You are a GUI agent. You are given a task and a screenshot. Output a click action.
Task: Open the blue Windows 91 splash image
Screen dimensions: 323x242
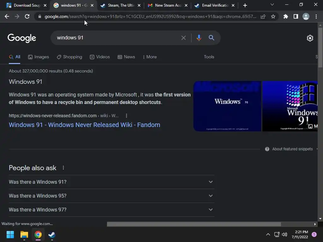tap(227, 106)
